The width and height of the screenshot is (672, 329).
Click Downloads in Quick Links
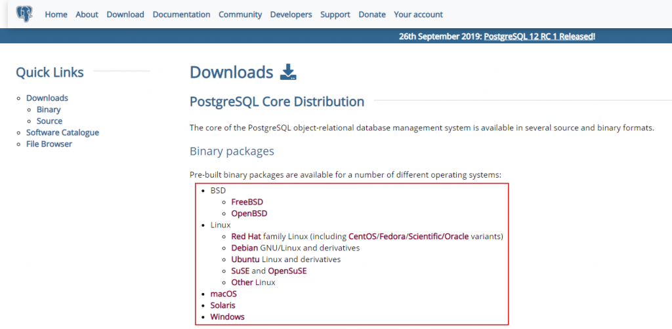tap(47, 98)
